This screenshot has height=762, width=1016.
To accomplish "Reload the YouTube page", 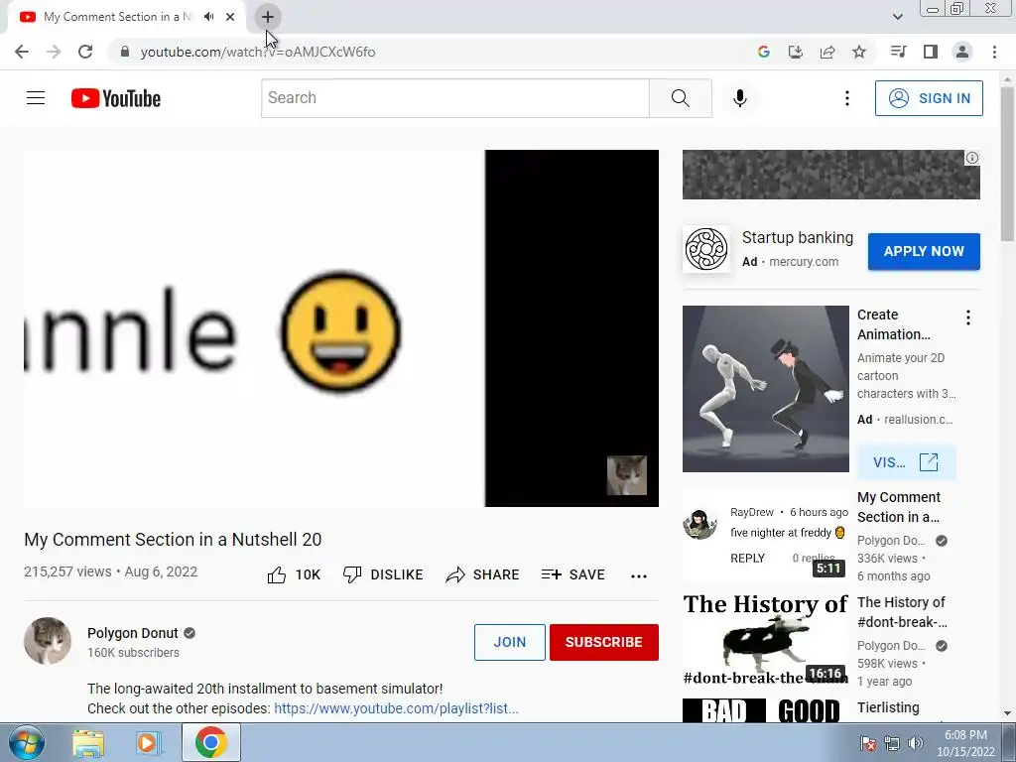I will click(x=85, y=52).
